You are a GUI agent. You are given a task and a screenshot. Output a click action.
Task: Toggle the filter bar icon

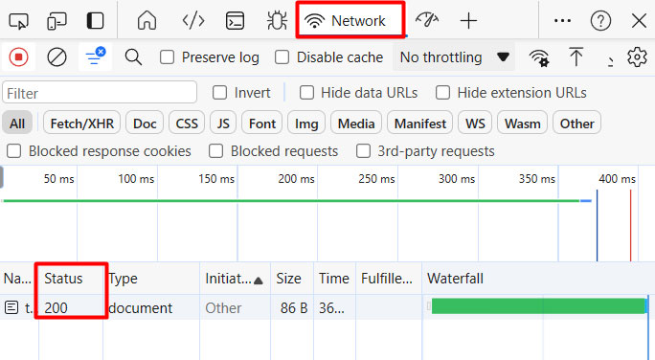point(95,56)
